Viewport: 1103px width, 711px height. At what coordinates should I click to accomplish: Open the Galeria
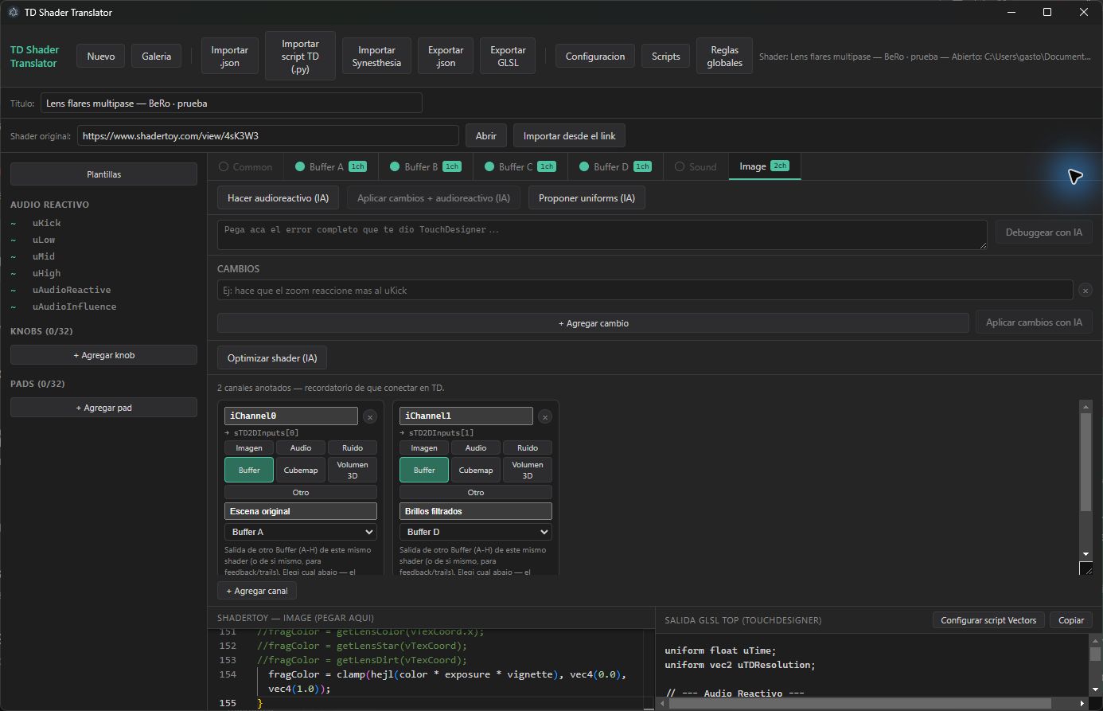157,57
